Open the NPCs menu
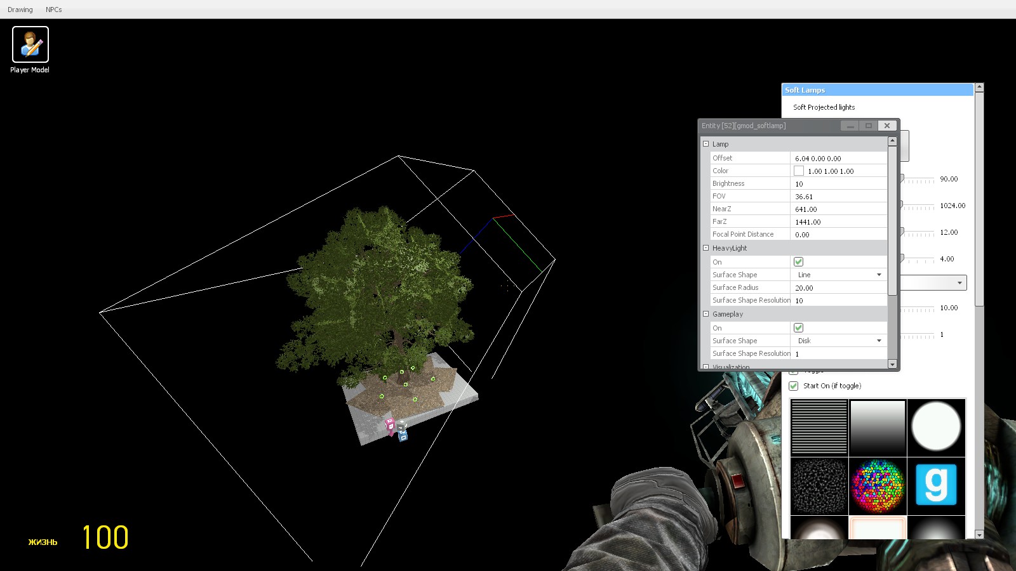The width and height of the screenshot is (1016, 571). click(54, 10)
